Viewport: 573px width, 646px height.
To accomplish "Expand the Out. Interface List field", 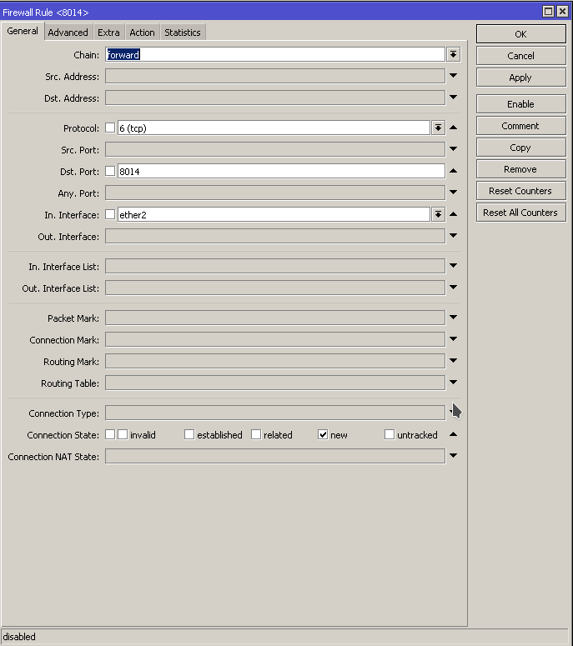I will point(454,288).
